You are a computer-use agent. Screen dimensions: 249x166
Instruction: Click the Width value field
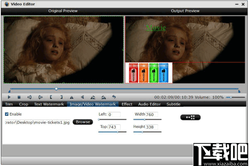151,114
